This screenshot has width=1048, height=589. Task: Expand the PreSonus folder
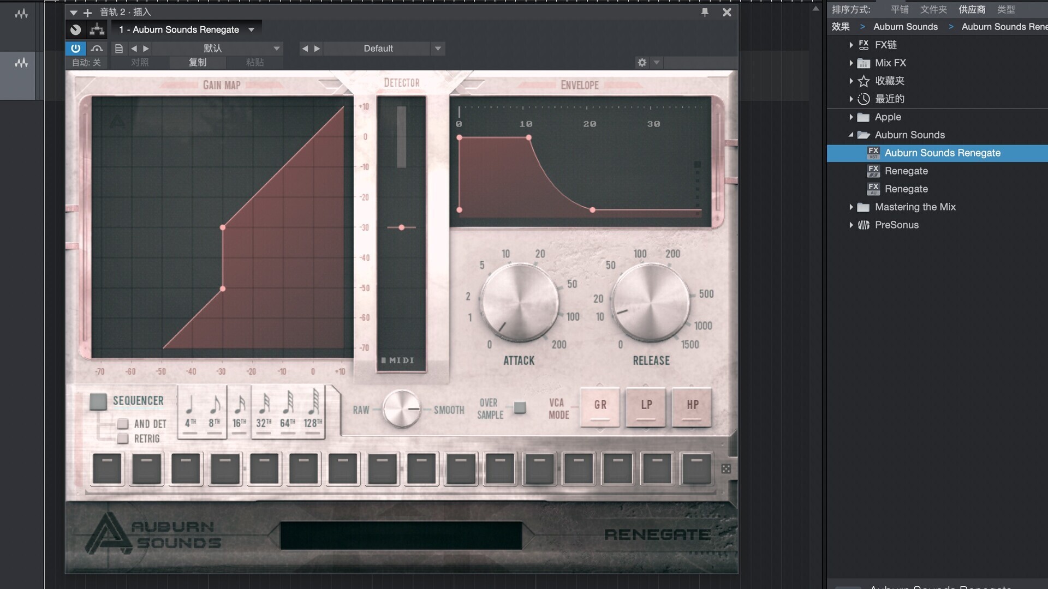tap(851, 225)
